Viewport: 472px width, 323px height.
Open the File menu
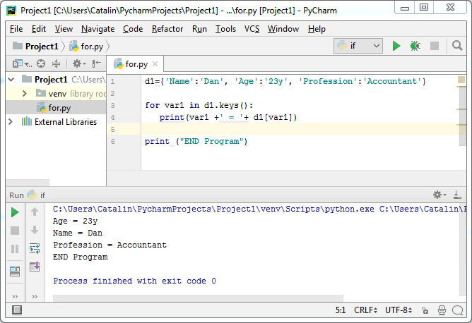[x=16, y=29]
